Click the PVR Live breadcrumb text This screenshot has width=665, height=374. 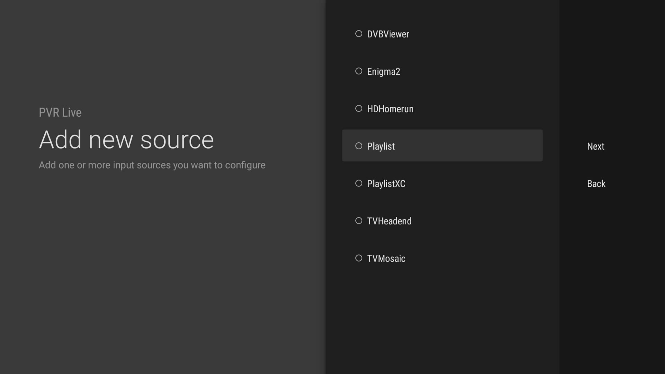[60, 113]
